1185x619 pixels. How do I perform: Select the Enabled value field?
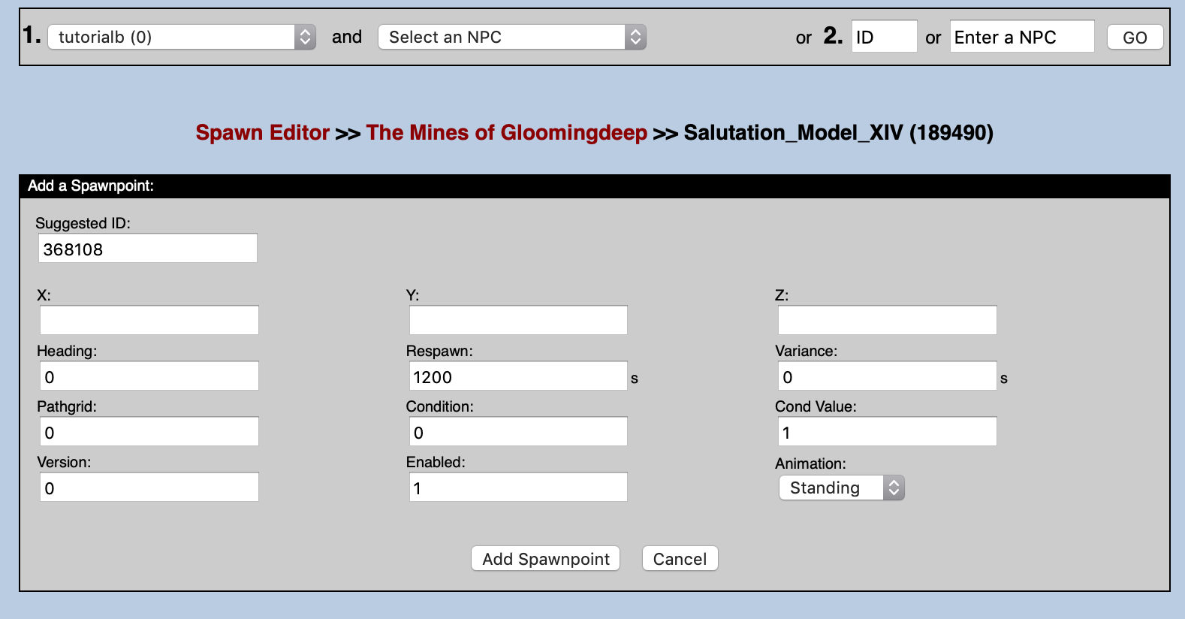pos(518,488)
